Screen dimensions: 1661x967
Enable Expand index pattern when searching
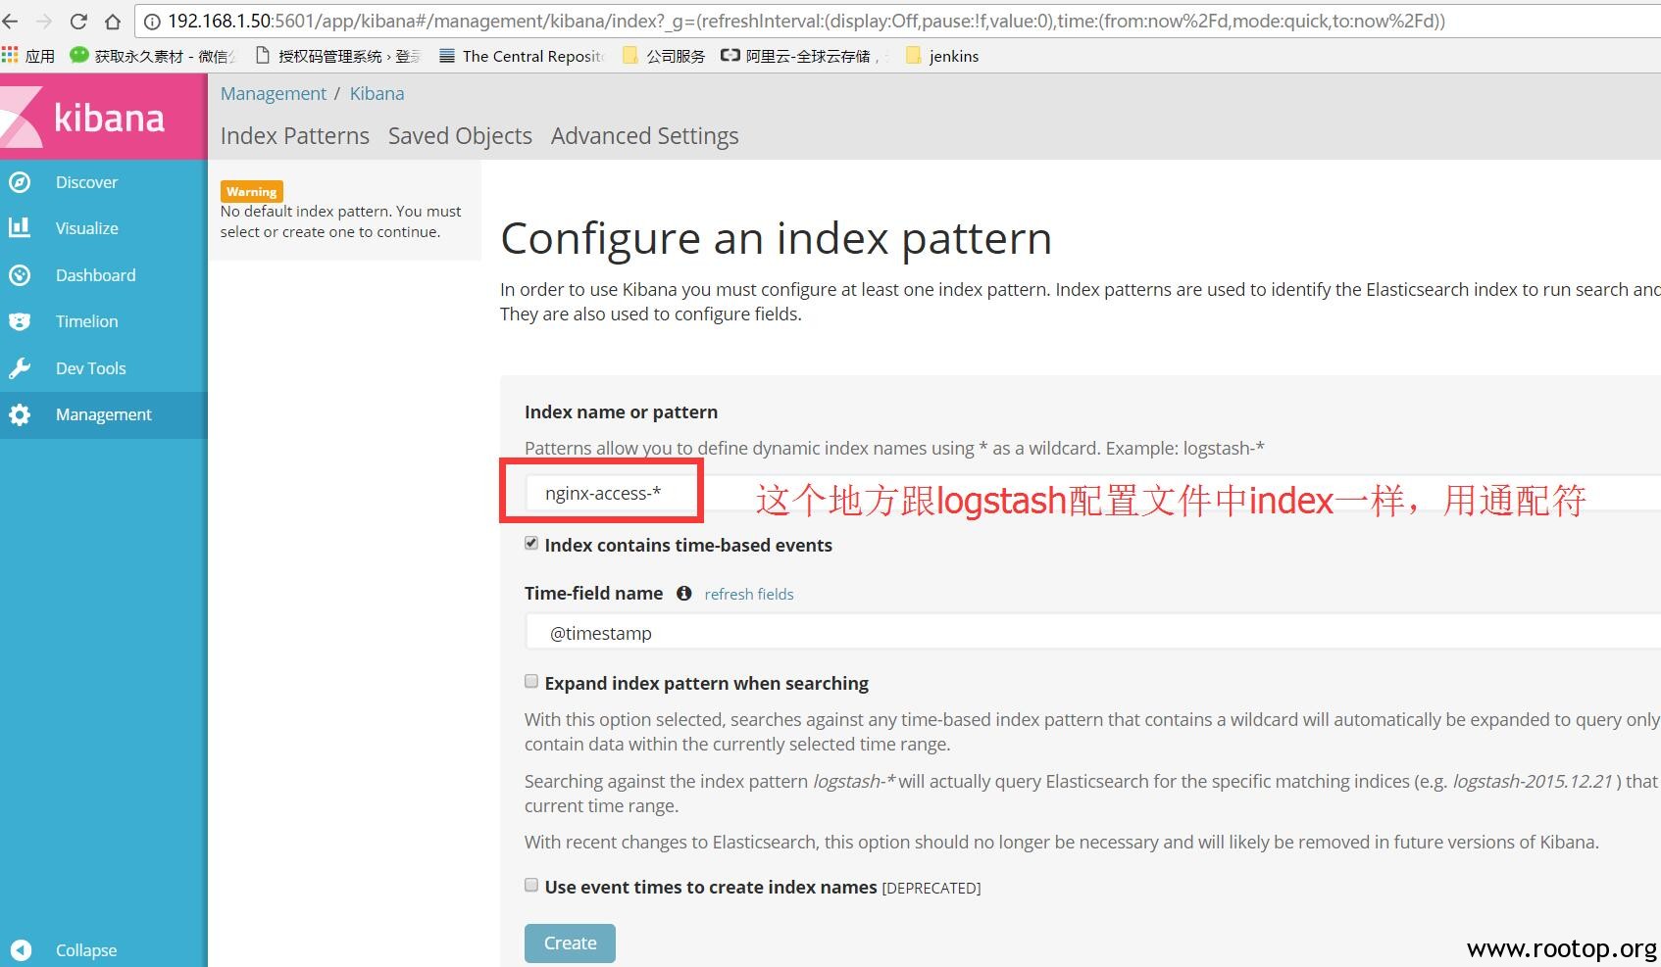coord(531,681)
